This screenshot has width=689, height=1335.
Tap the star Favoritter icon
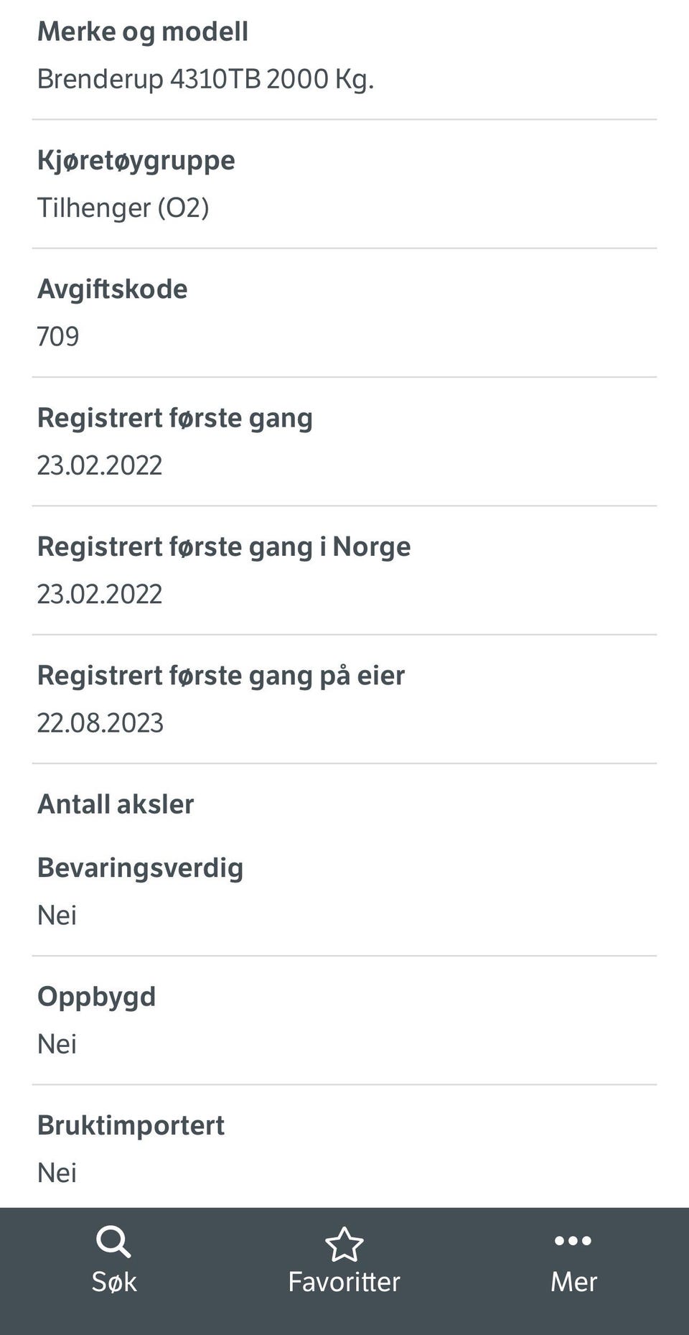(x=344, y=1244)
